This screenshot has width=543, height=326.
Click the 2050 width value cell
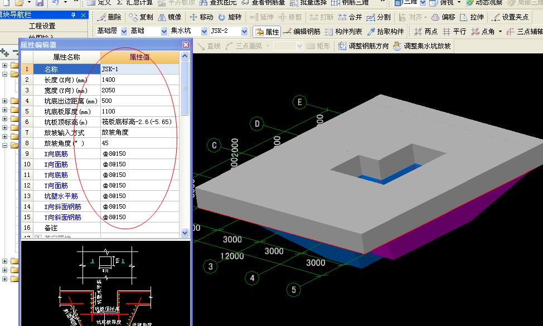(139, 90)
